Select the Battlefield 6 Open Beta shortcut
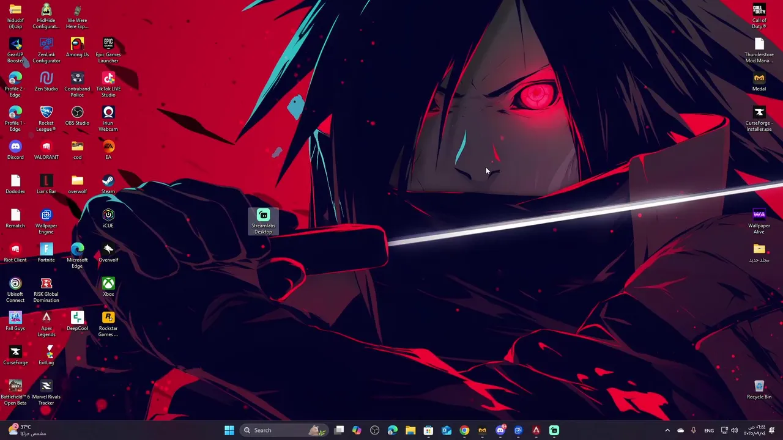The width and height of the screenshot is (783, 440). click(x=15, y=393)
